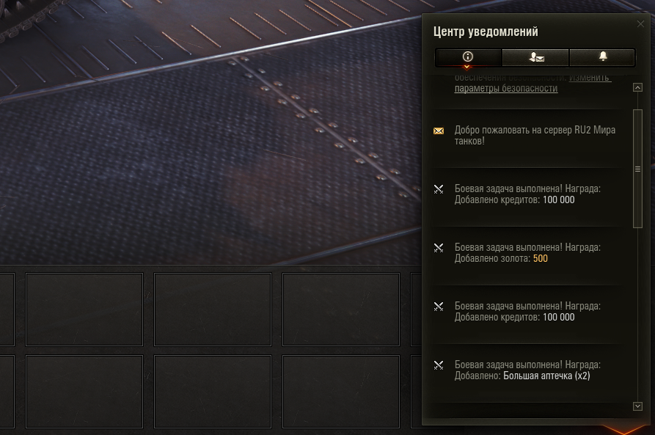Select the Добро пожаловать на сервер RU2 message

[x=527, y=139]
